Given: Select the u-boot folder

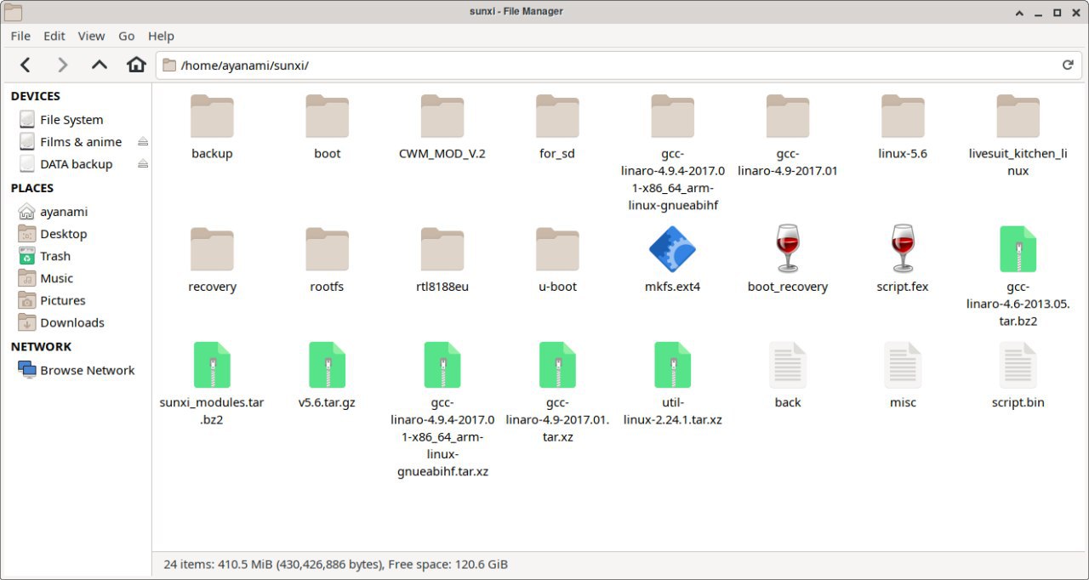Looking at the screenshot, I should point(557,260).
